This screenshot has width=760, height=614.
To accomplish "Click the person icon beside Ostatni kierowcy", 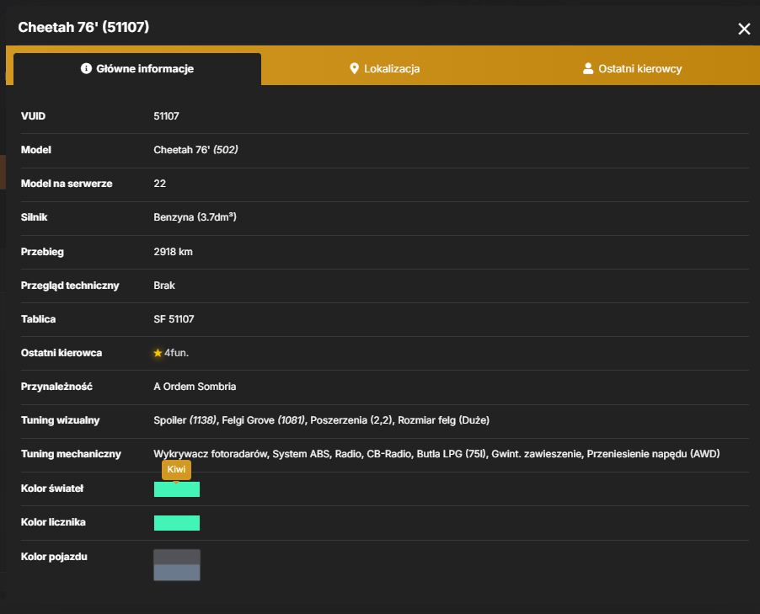I will [588, 68].
